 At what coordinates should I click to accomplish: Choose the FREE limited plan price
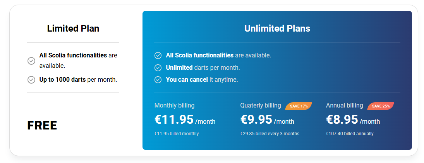pyautogui.click(x=42, y=126)
